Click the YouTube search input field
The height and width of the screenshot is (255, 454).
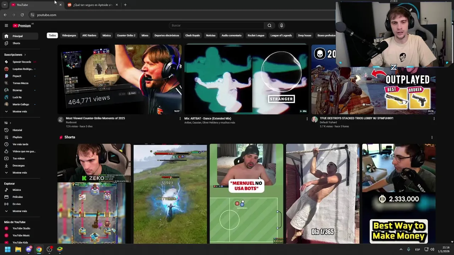[x=216, y=25]
